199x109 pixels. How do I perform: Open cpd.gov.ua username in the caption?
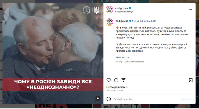122,21
